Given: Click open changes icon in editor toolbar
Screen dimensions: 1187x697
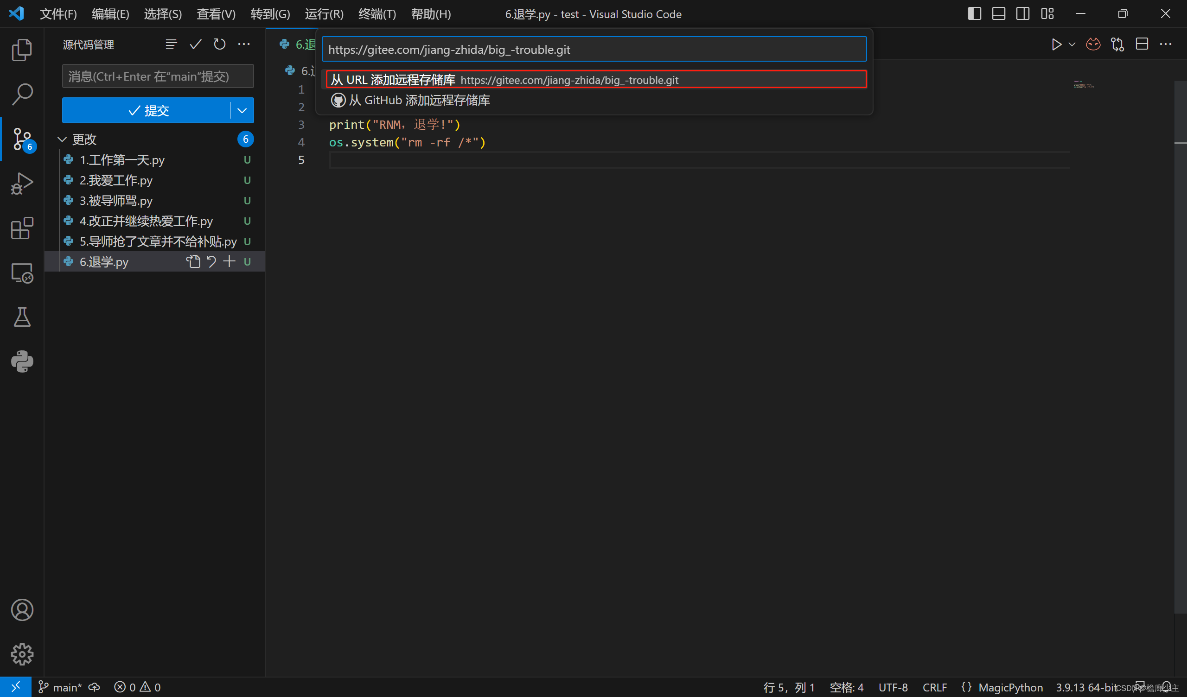Looking at the screenshot, I should coord(1117,44).
